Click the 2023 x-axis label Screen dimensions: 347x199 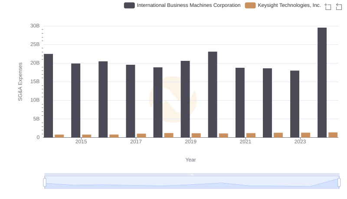(x=300, y=142)
